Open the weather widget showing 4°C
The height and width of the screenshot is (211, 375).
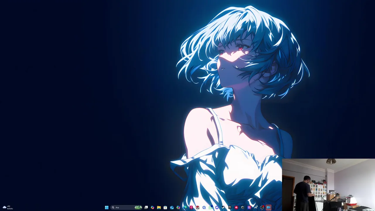(8, 207)
